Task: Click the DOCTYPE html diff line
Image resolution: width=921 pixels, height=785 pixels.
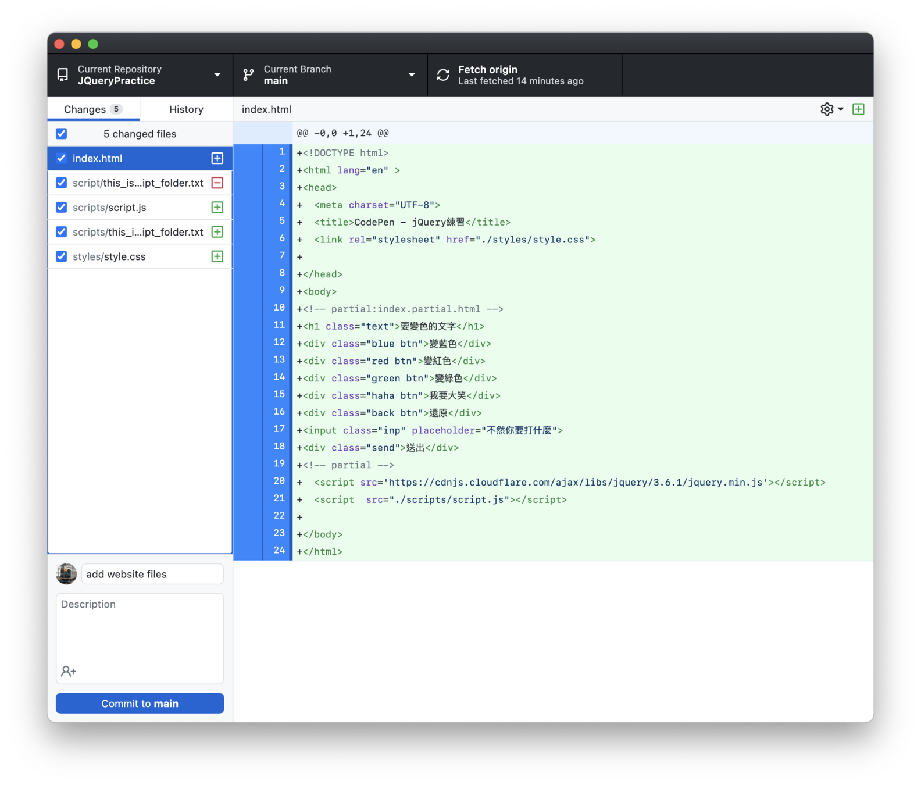Action: [583, 153]
